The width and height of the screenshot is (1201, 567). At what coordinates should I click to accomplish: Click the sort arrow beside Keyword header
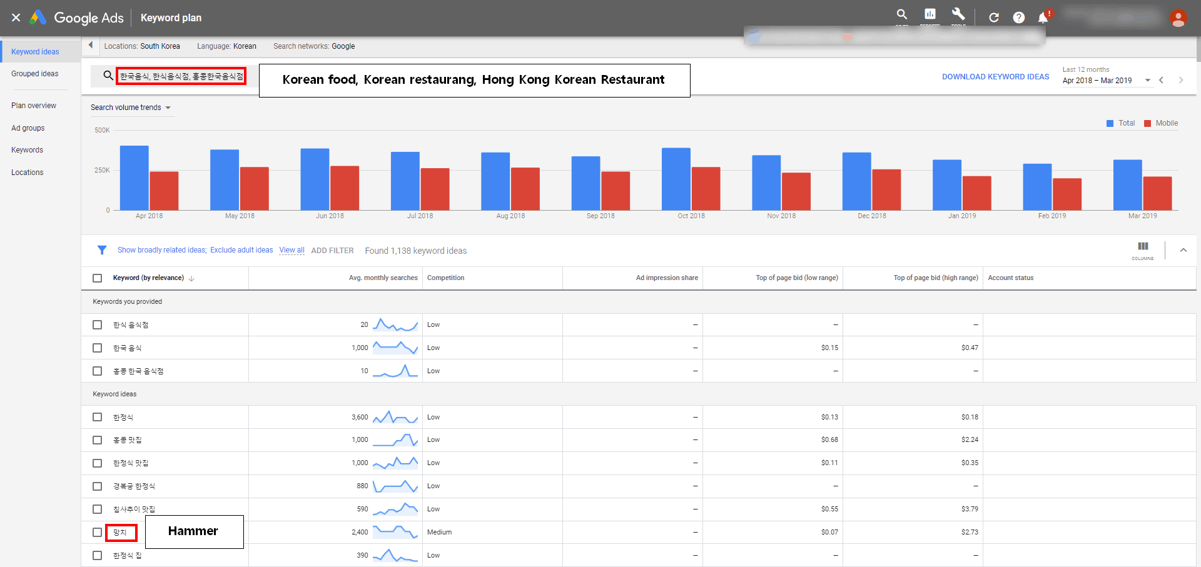[191, 278]
